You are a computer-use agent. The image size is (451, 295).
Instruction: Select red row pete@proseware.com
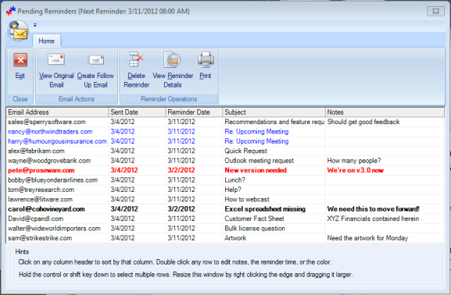225,170
